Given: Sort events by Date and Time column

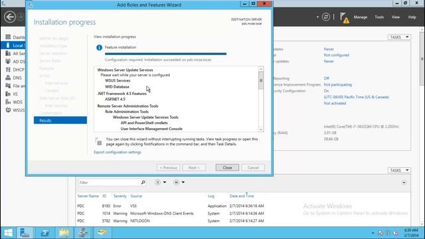Looking at the screenshot, I should point(242,196).
